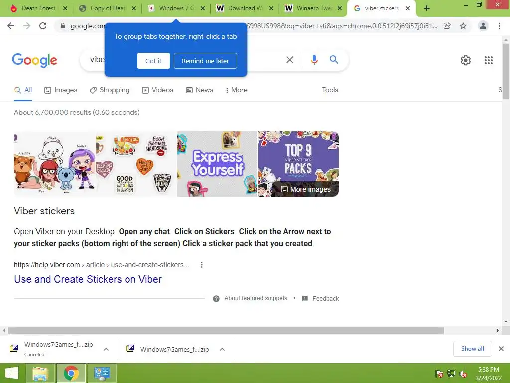Click the blue magnifier search icon
Viewport: 510px width, 383px height.
click(334, 60)
